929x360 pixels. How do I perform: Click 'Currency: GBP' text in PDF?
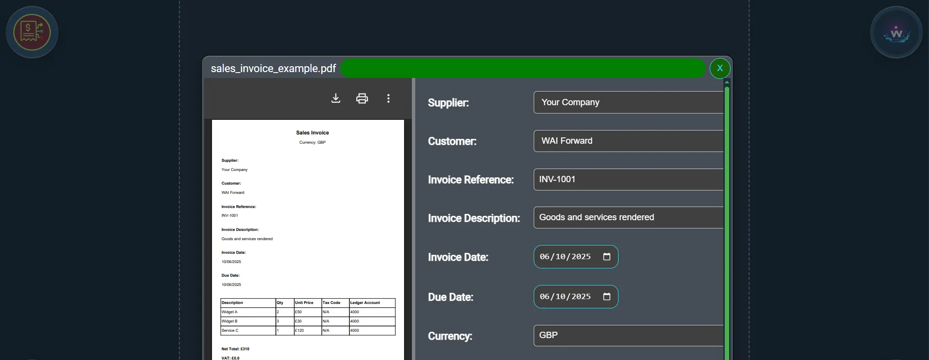tap(312, 143)
